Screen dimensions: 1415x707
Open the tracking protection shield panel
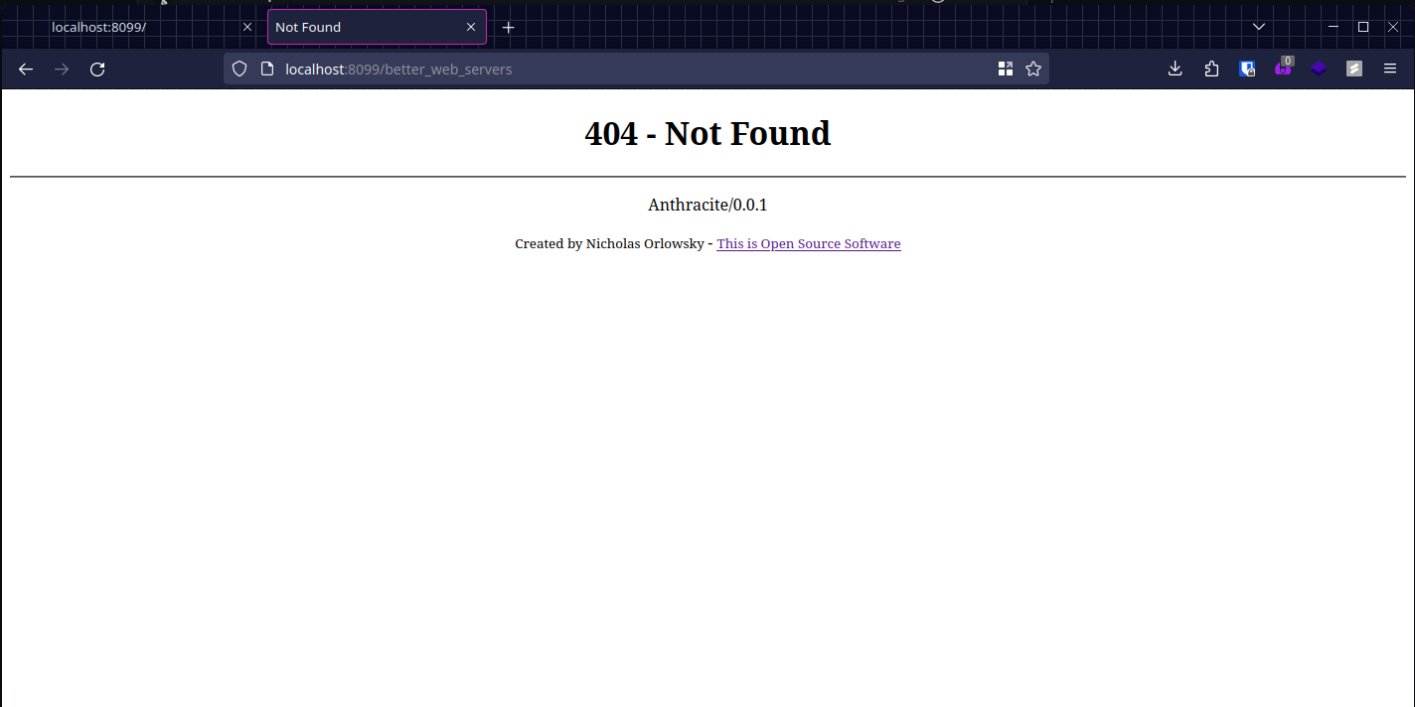239,69
